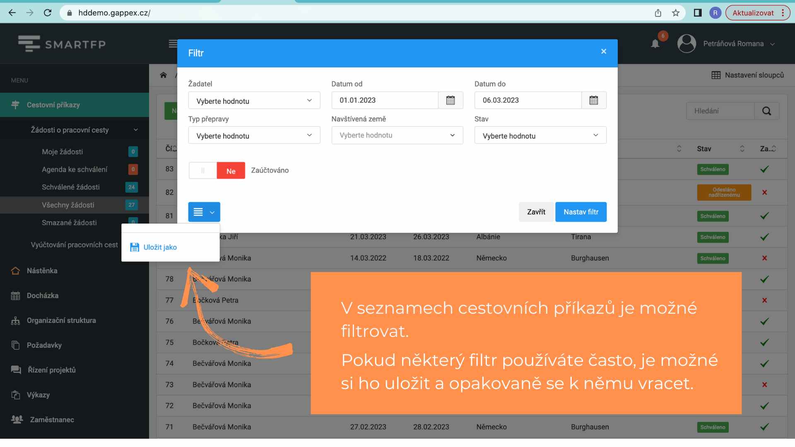The width and height of the screenshot is (795, 447).
Task: Open the saved filters list button
Action: coord(204,212)
